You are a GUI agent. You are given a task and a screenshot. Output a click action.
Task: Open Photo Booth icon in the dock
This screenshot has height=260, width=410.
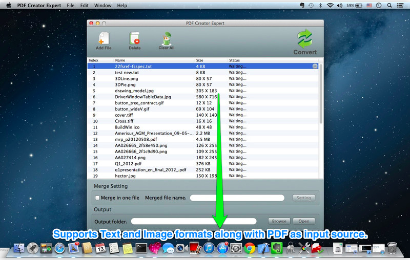coord(195,248)
